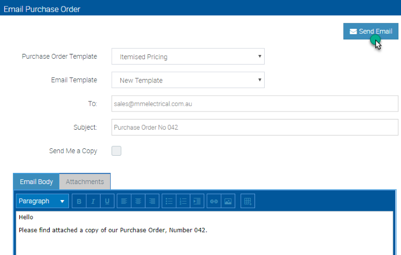Screen dimensions: 401x255
Task: Enable Send Me a Copy checkbox
Action: [117, 151]
